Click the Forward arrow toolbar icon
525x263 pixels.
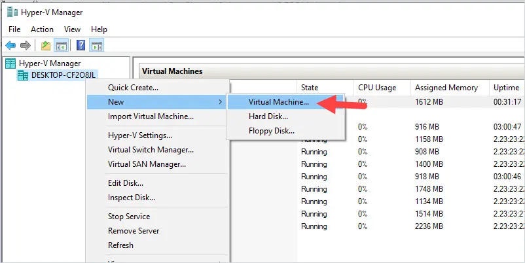click(x=26, y=46)
